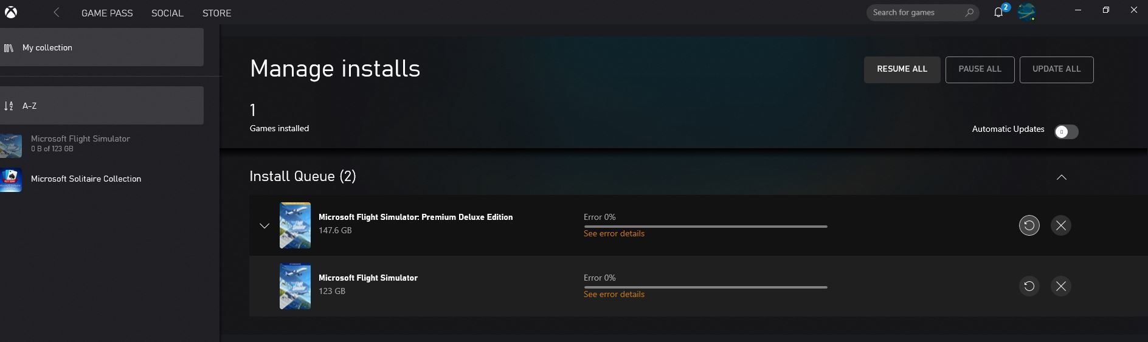
Task: Click the search magnifier icon
Action: pos(969,12)
